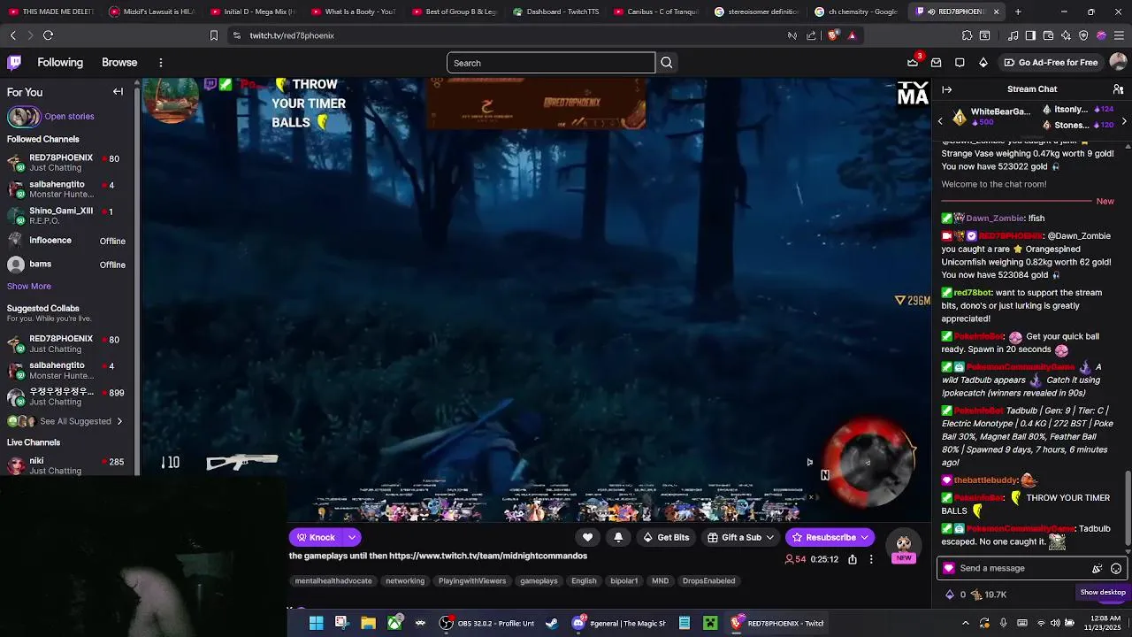Image resolution: width=1132 pixels, height=637 pixels.
Task: Click Get Bits below the stream
Action: (666, 537)
